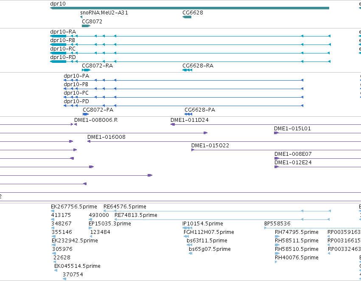Open the CG6628 gene label
361x281 pixels.
click(x=193, y=13)
